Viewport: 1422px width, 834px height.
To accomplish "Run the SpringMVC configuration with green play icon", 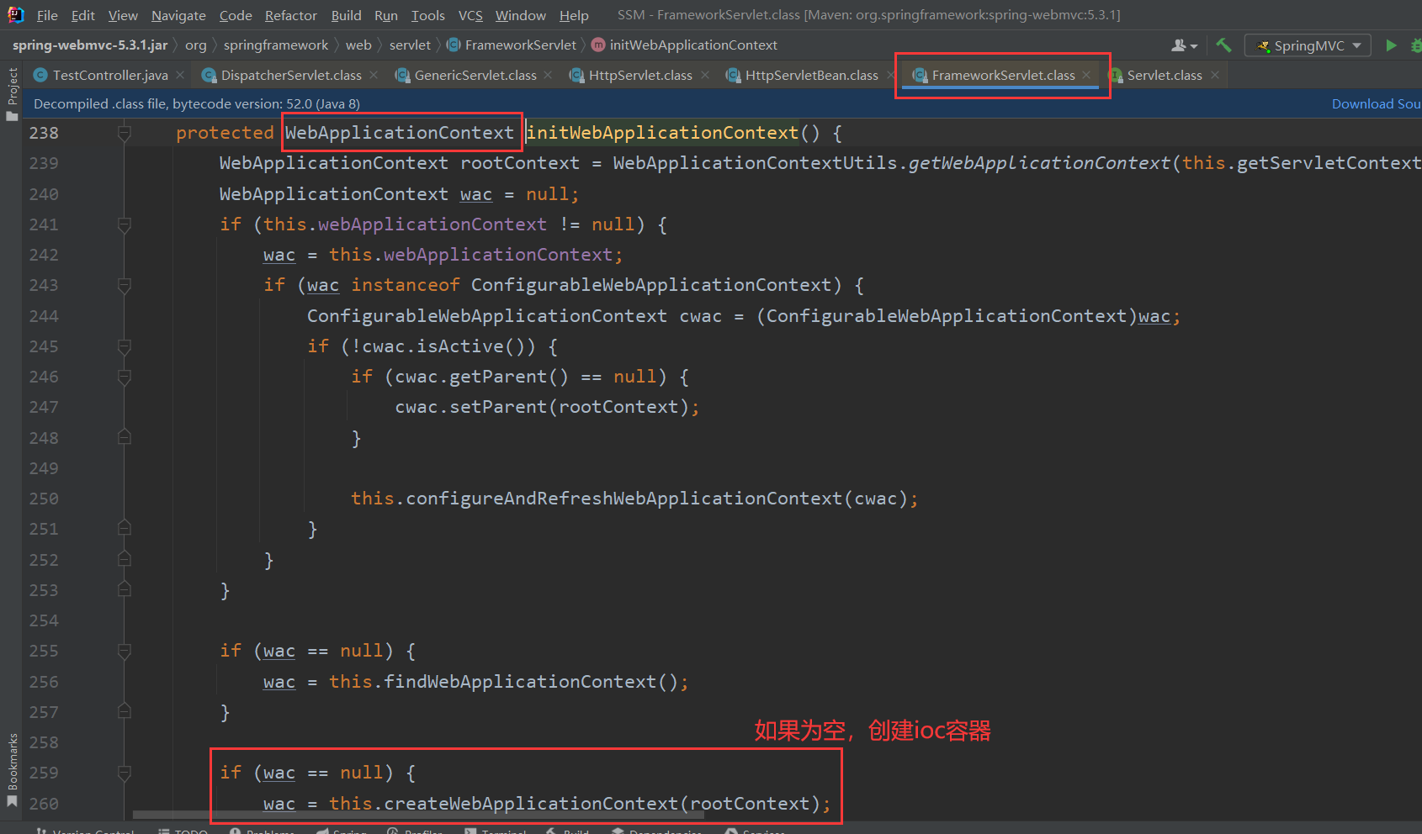I will [x=1391, y=45].
